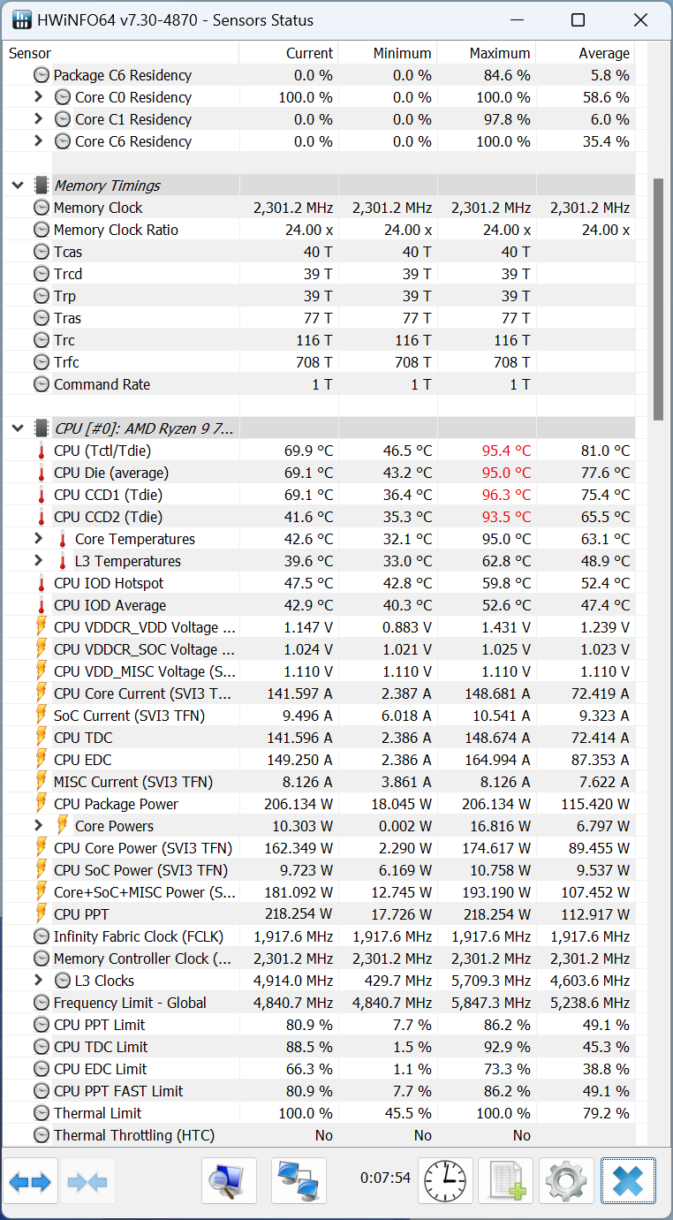Collapse the CPU [#0] AMD Ryzen 9 group
The height and width of the screenshot is (1220, 673).
(x=18, y=428)
